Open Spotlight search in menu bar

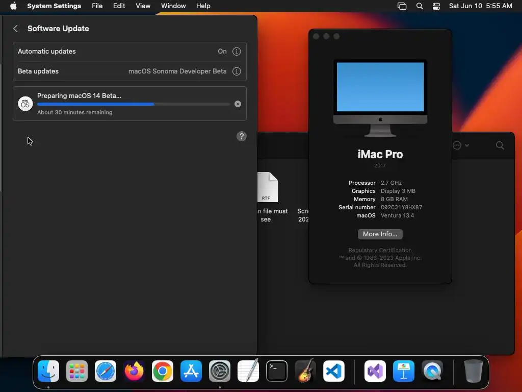click(420, 6)
